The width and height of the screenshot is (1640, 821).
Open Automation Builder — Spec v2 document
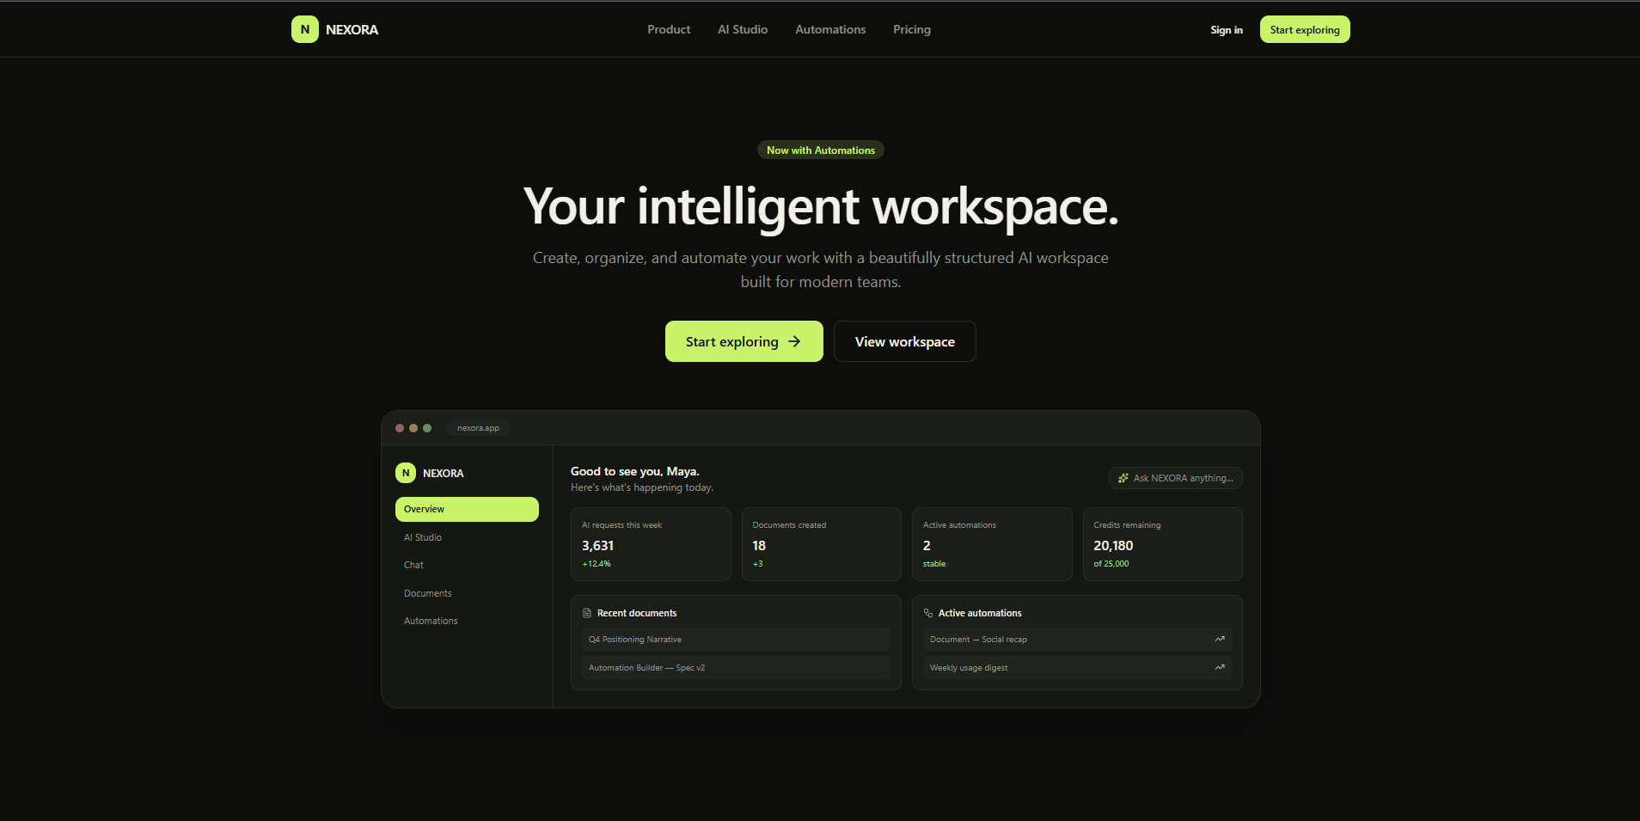[736, 667]
